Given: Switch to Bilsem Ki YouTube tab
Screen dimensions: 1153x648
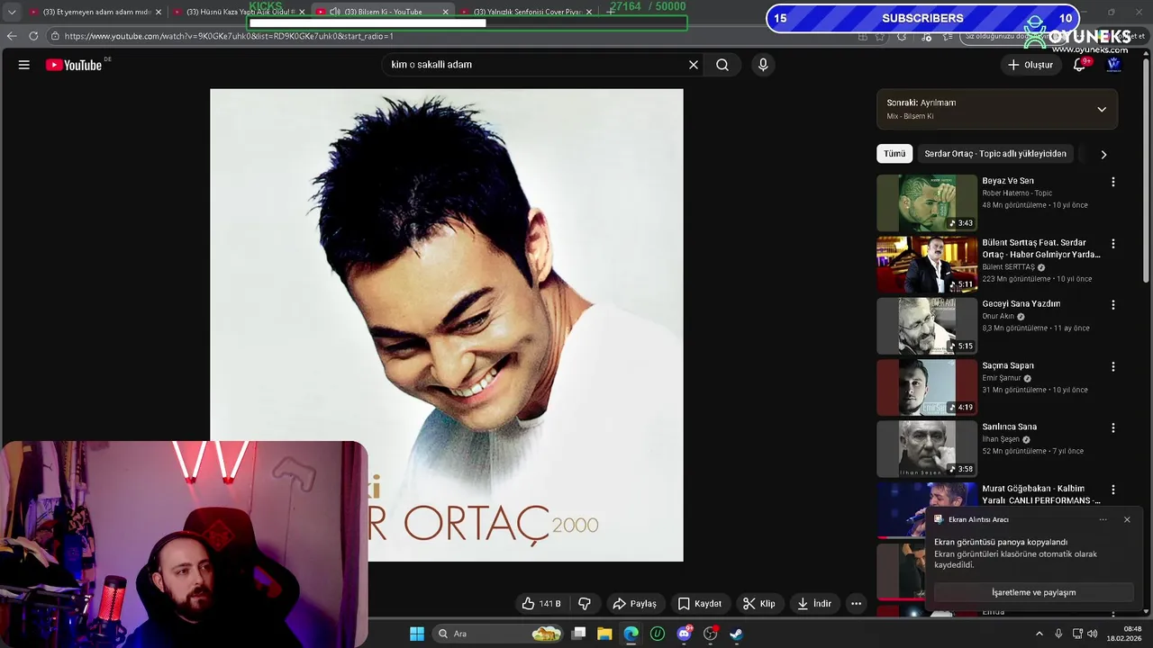Looking at the screenshot, I should [382, 12].
